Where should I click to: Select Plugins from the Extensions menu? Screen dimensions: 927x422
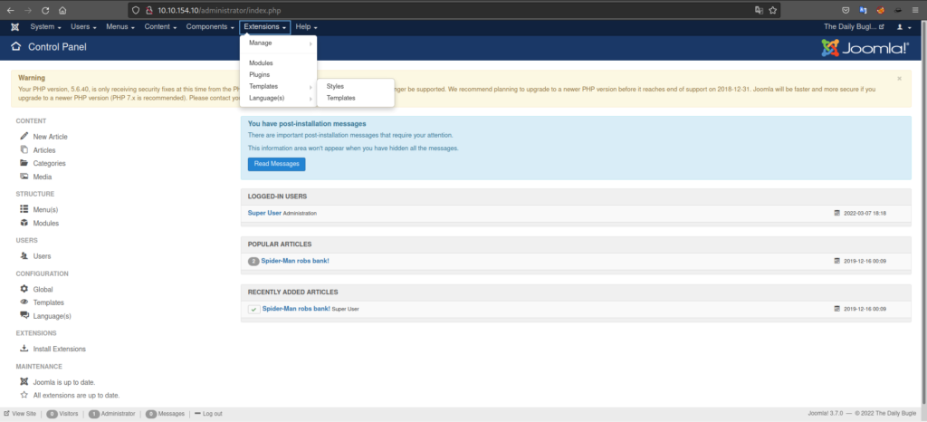click(260, 74)
